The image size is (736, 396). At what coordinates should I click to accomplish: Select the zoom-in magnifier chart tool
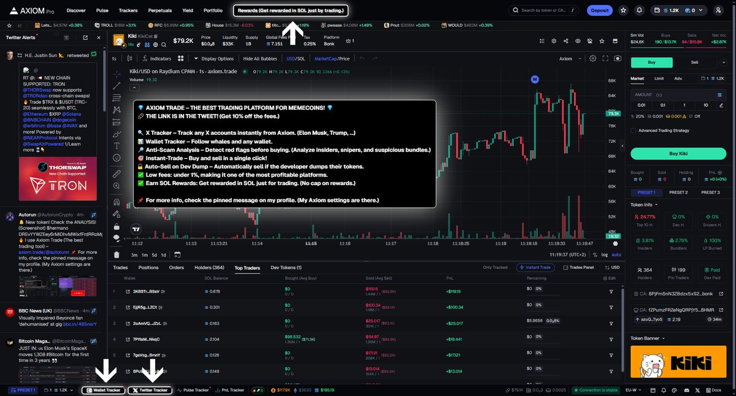click(x=117, y=186)
